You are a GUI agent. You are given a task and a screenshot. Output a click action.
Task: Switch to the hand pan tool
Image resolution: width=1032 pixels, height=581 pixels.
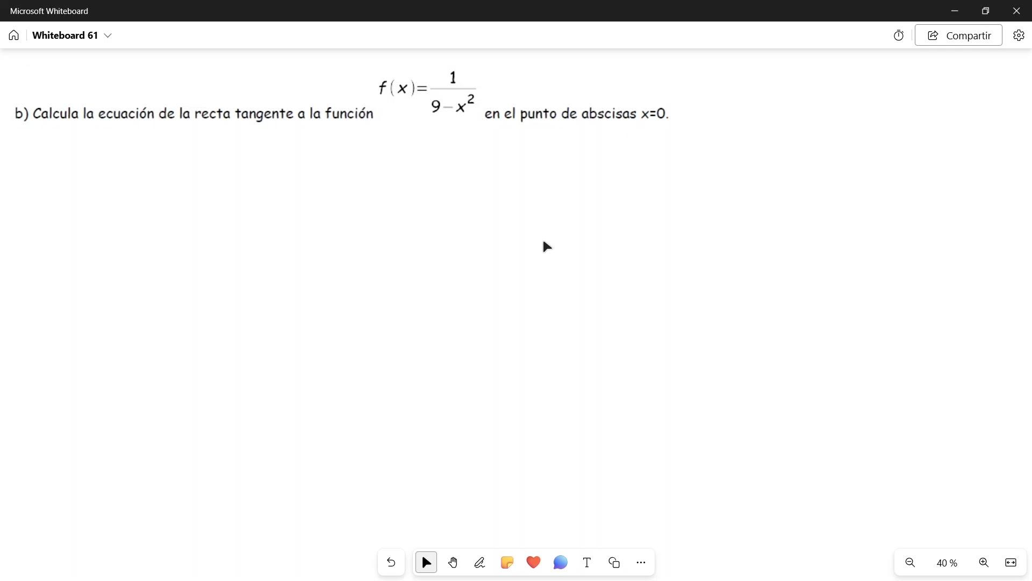[x=453, y=563]
